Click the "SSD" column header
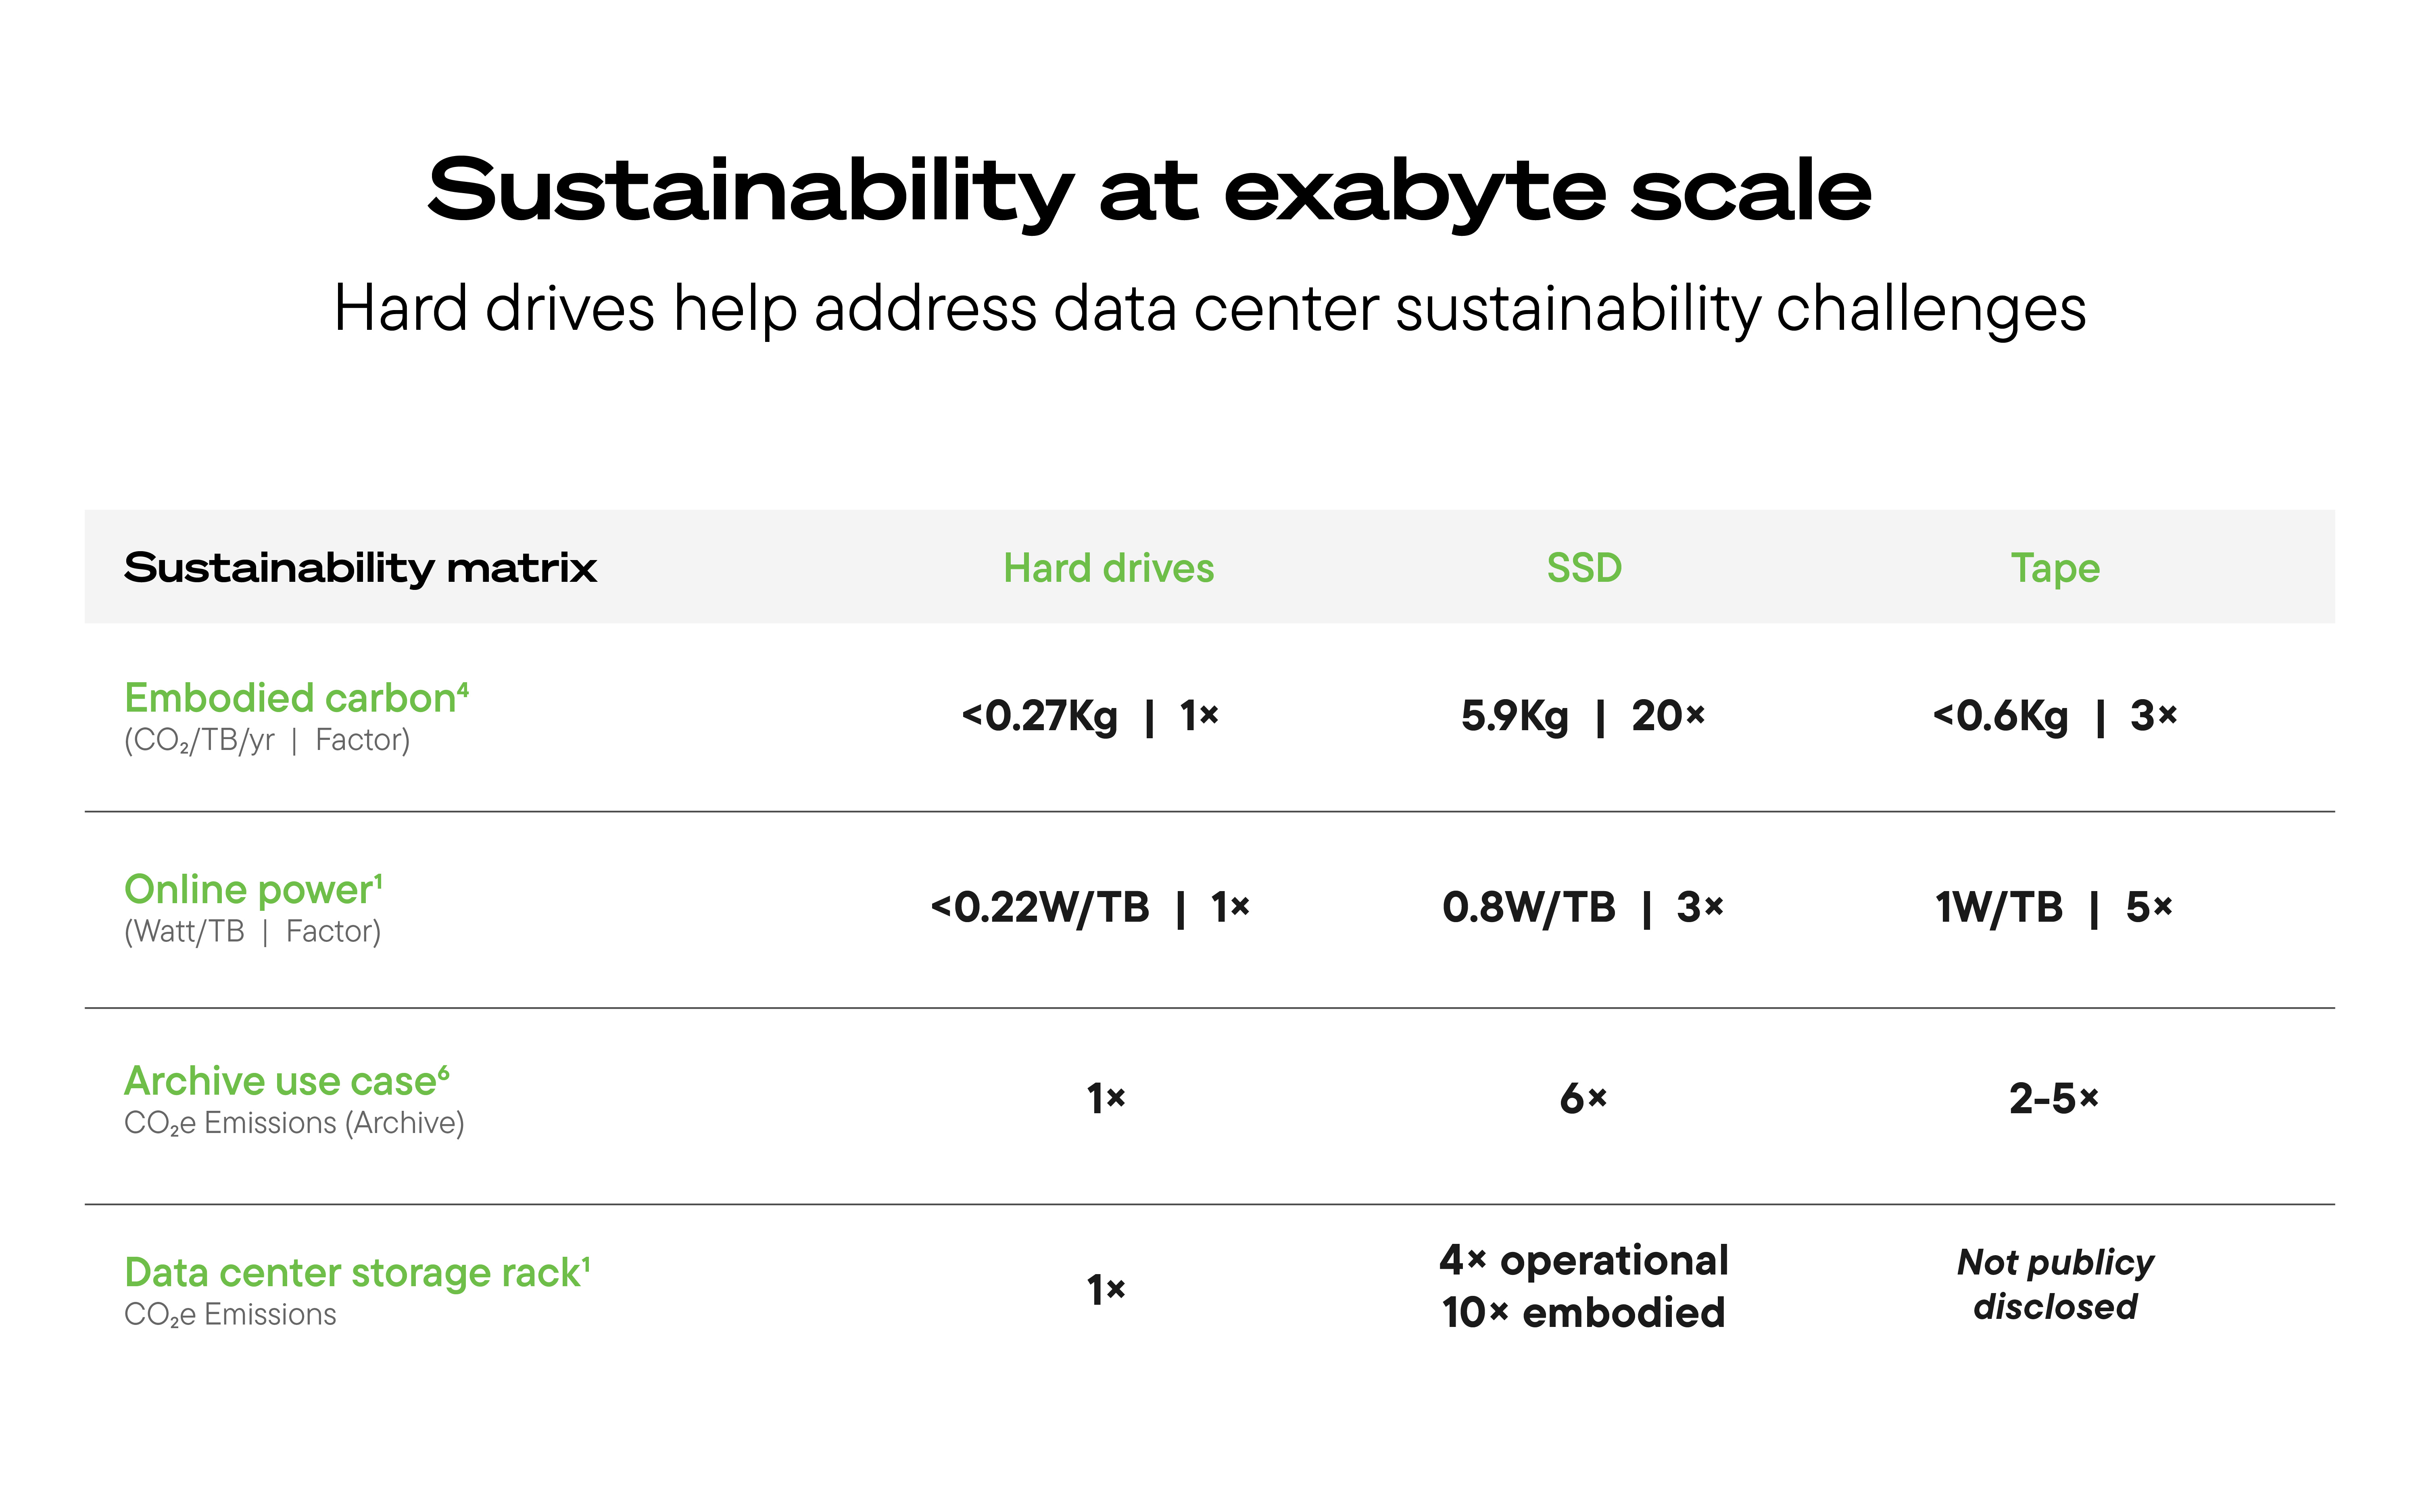This screenshot has height=1512, width=2420. [x=1584, y=568]
